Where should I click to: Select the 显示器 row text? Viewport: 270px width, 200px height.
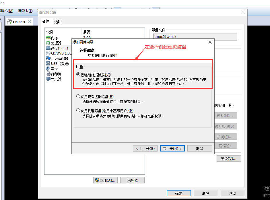[56, 79]
